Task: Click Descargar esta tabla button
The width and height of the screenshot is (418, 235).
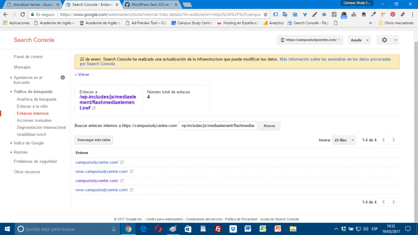Action: point(93,140)
